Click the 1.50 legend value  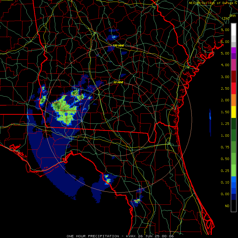click(225, 112)
